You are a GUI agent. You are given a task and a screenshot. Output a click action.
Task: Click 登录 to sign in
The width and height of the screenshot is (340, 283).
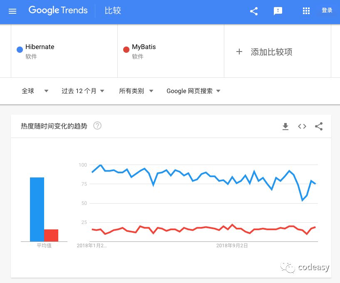pyautogui.click(x=327, y=10)
